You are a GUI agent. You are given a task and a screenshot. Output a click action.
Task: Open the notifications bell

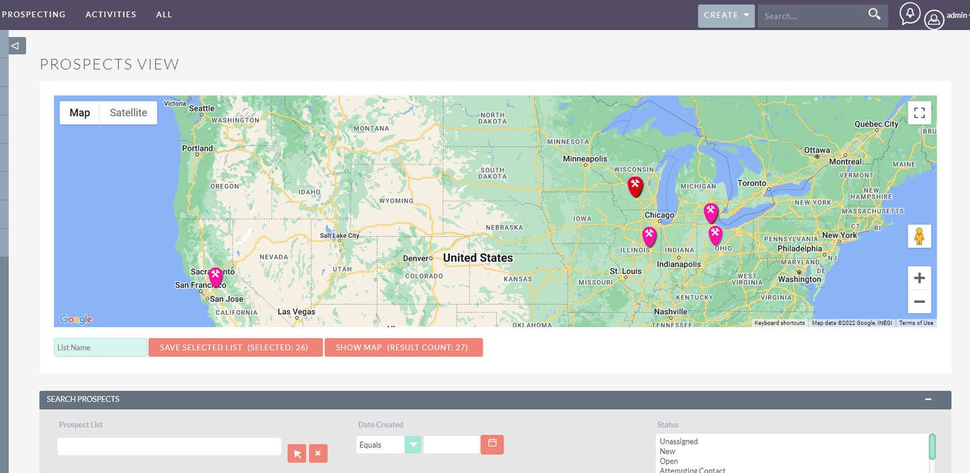pos(909,14)
